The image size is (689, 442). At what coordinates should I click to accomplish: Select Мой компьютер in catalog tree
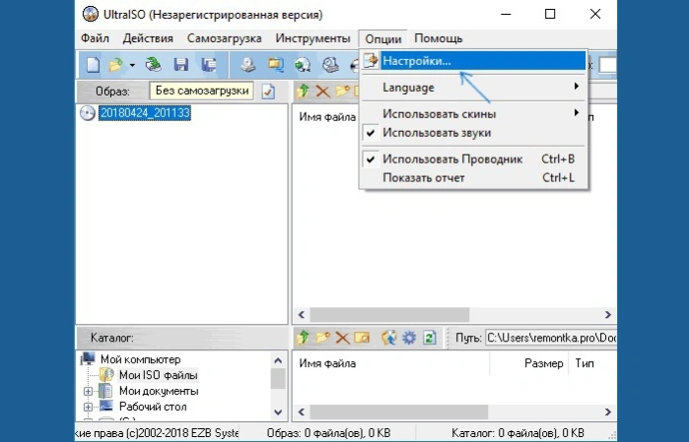click(140, 359)
